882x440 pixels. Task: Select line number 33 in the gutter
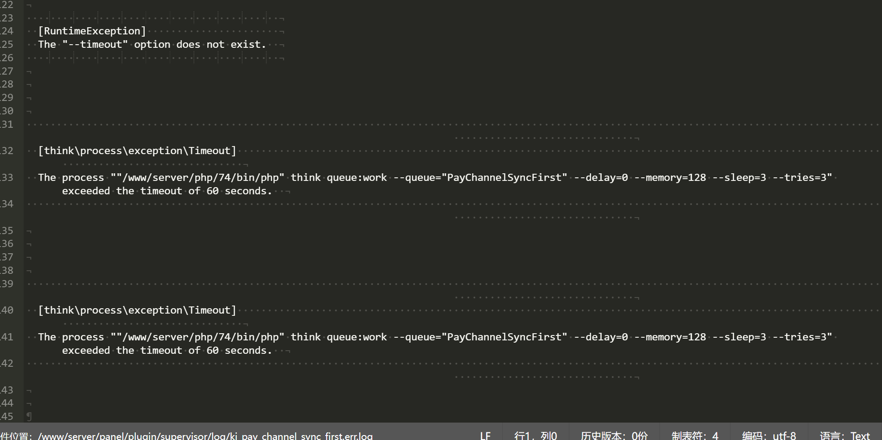[x=7, y=177]
